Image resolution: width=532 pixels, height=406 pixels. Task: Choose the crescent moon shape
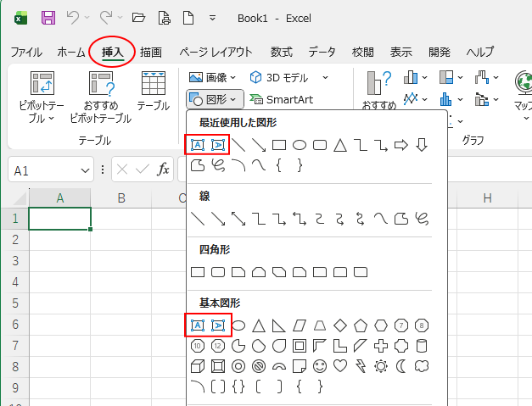point(401,366)
